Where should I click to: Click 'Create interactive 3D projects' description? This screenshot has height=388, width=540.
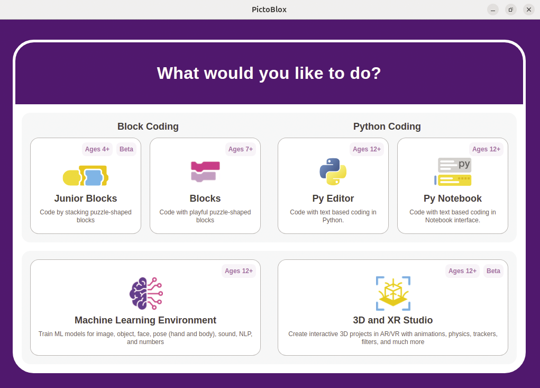[x=393, y=338]
